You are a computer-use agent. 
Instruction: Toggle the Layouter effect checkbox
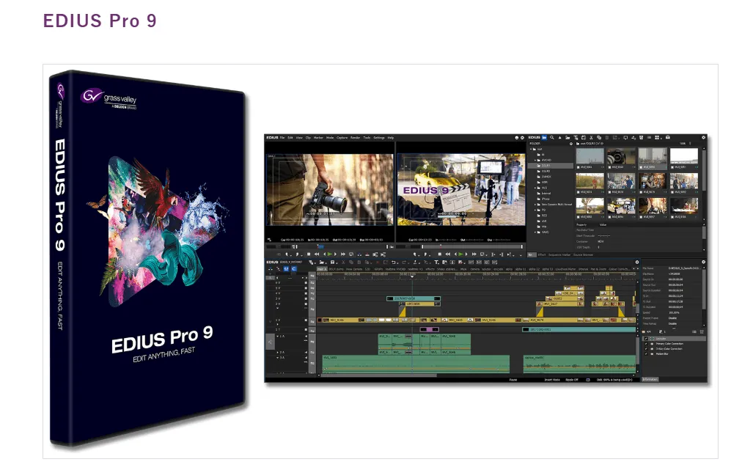click(x=646, y=339)
